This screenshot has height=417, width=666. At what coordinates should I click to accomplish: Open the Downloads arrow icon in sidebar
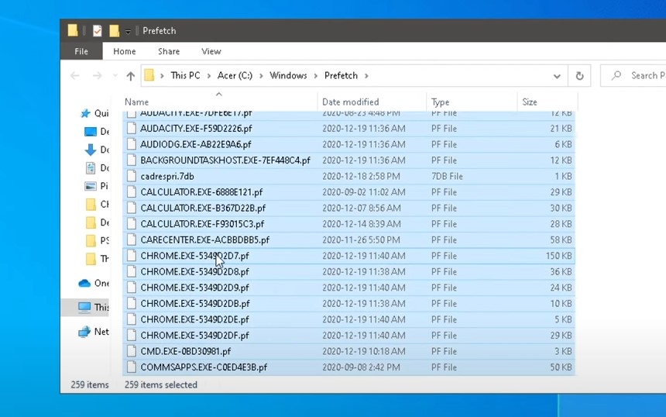[91, 150]
